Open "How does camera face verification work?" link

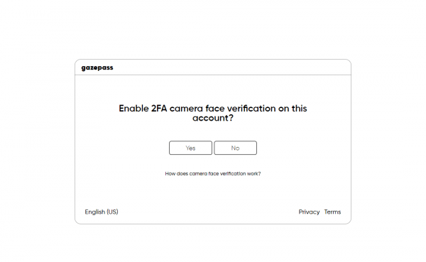tap(213, 173)
